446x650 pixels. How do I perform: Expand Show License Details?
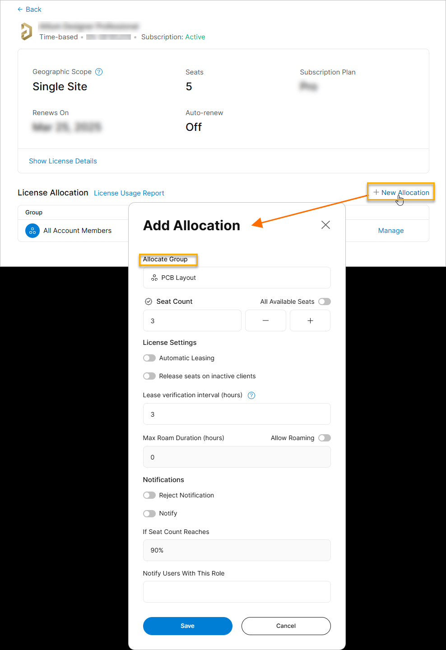coord(63,161)
